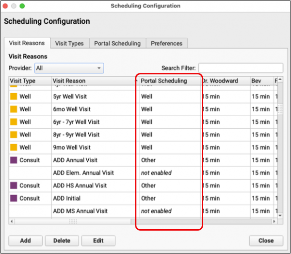Image resolution: width=291 pixels, height=254 pixels.
Task: Close the dialog with Close button
Action: tap(266, 240)
